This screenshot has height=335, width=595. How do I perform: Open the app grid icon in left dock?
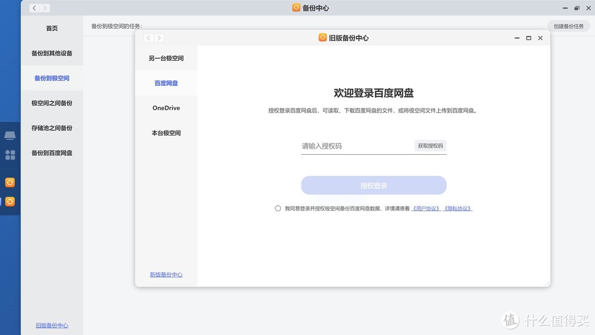click(x=9, y=155)
